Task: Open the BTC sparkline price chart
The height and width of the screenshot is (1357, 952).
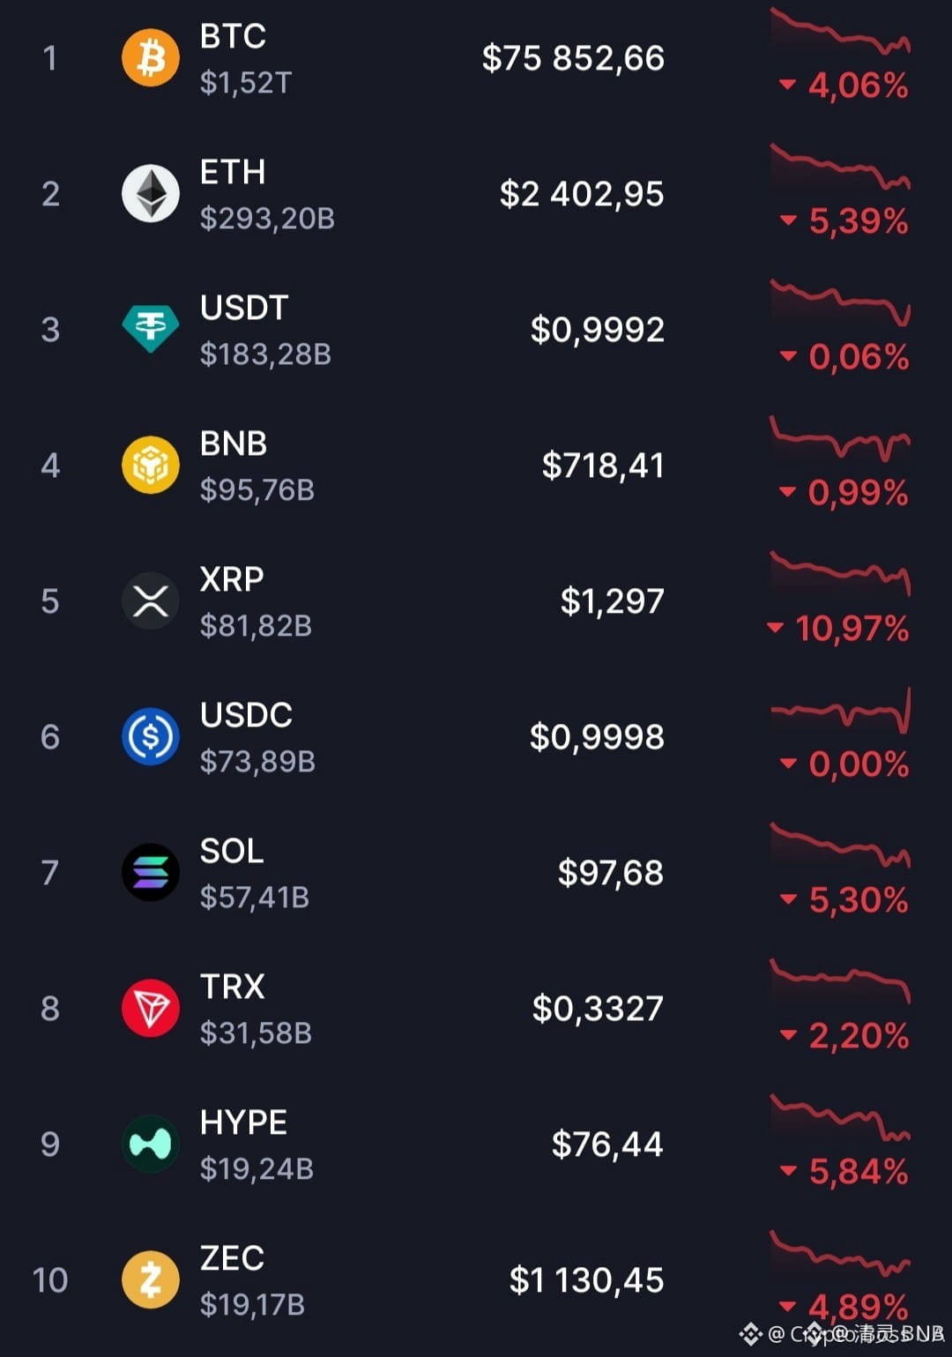Action: (x=840, y=32)
